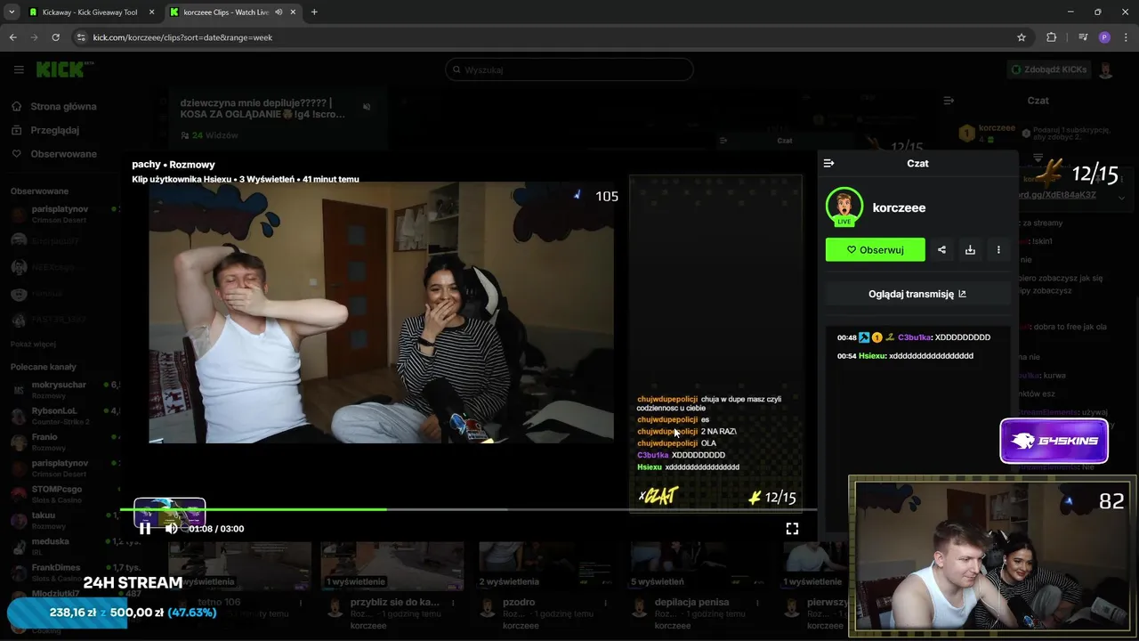Mute audio on korczeee Clips tab
Screen dimensions: 1139x641
click(279, 12)
